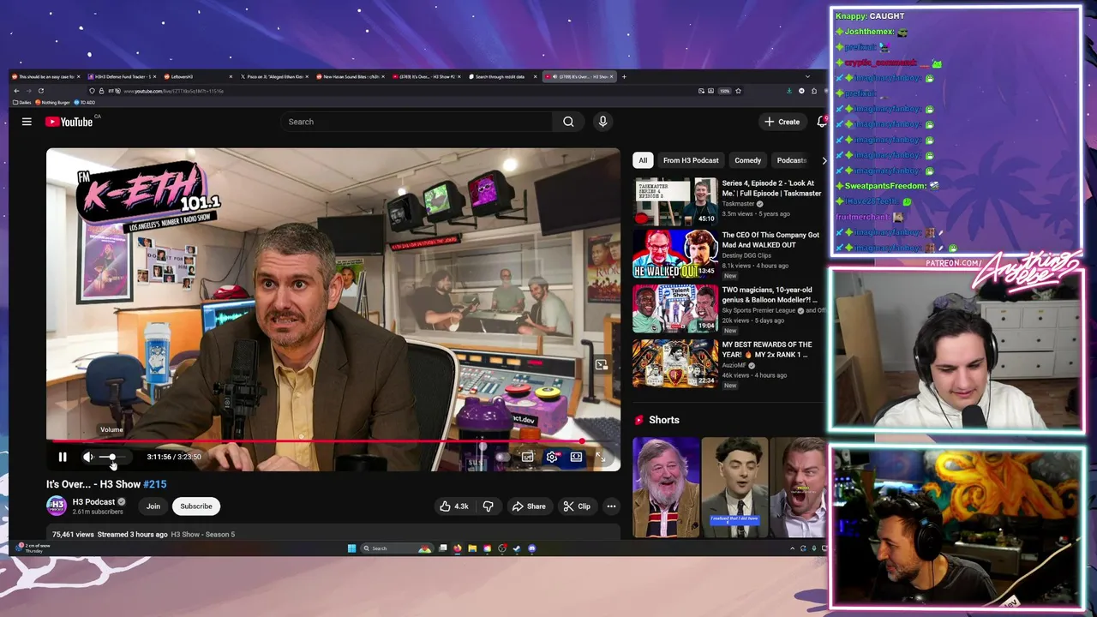Toggle subtitles/captions in the player
This screenshot has height=617, width=1097.
[x=527, y=457]
